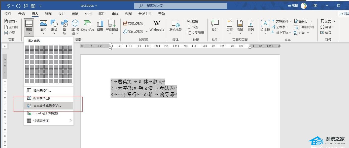Click the test.docx title dropdown

(x=89, y=6)
